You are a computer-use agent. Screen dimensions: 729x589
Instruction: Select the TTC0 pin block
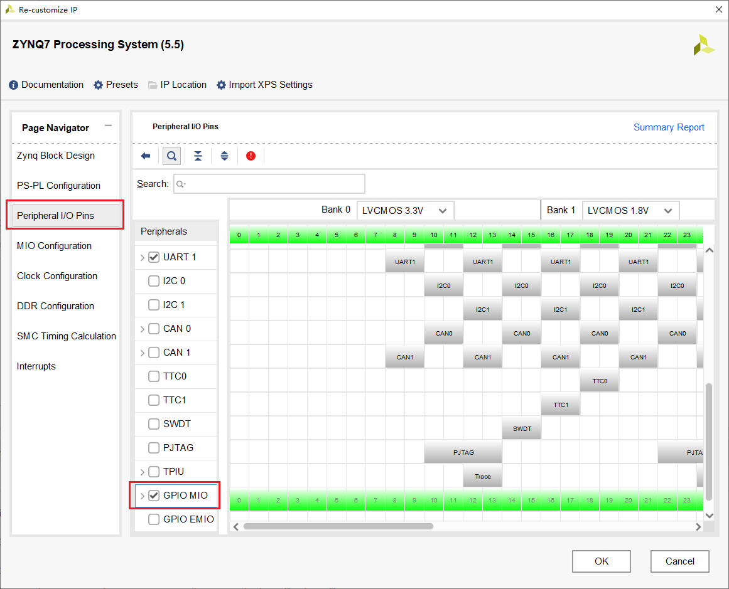(x=599, y=381)
